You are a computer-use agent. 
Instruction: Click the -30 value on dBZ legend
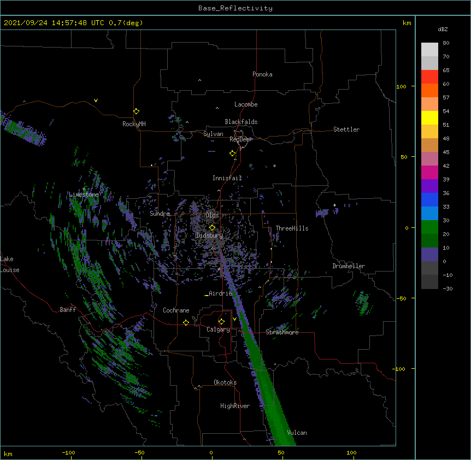tap(448, 289)
